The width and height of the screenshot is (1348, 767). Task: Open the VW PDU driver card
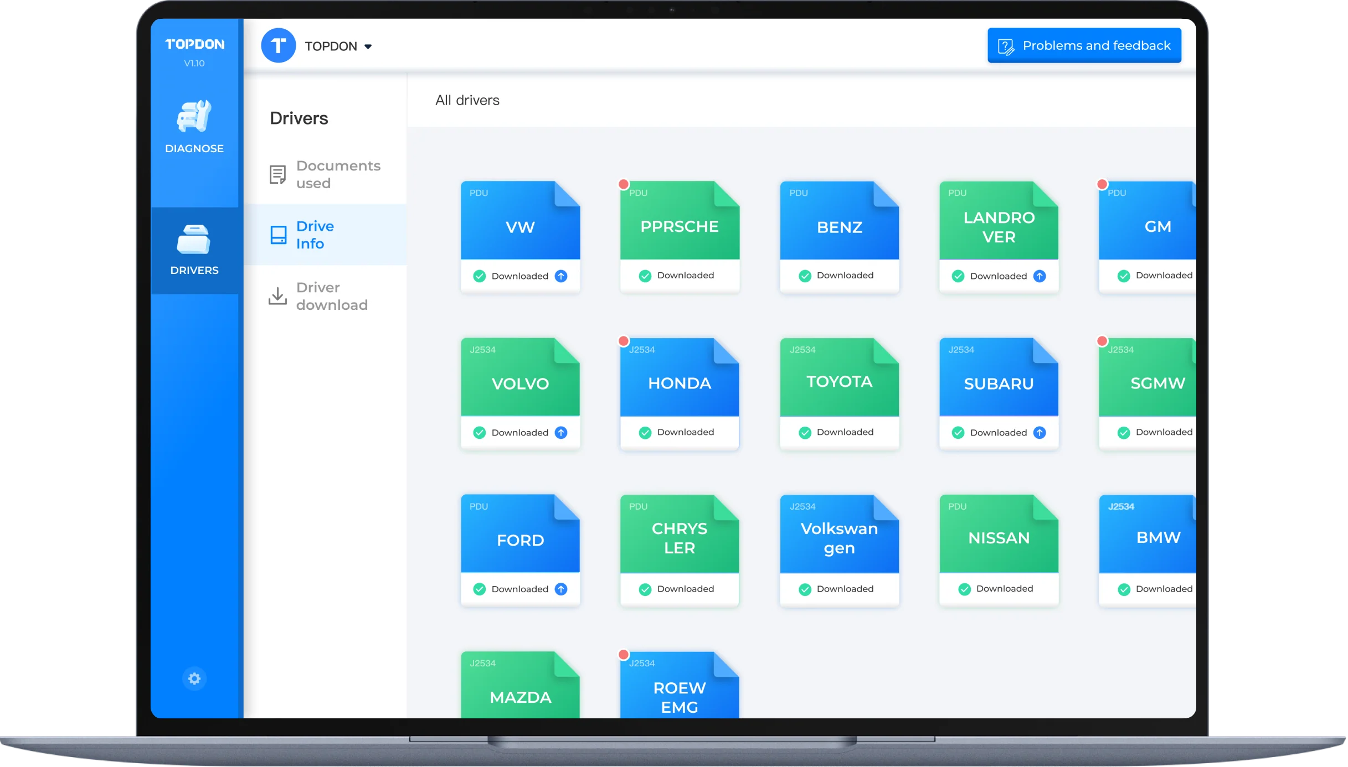click(x=520, y=237)
